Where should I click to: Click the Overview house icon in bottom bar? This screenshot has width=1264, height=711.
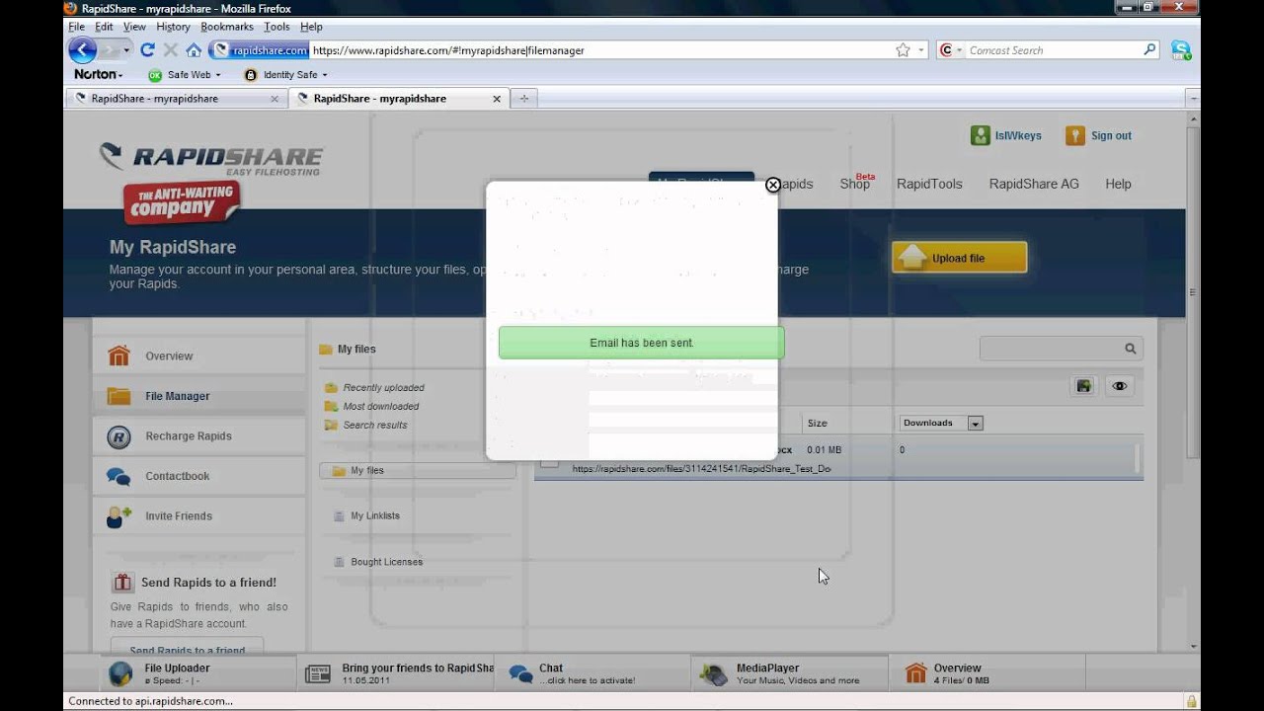(x=915, y=673)
